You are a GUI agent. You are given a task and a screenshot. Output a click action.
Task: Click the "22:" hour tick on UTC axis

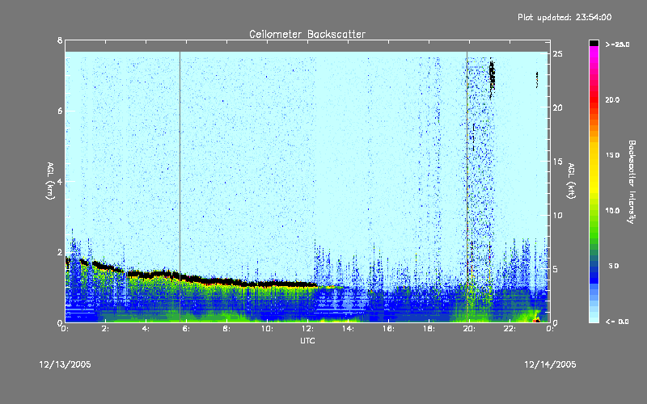click(x=510, y=329)
